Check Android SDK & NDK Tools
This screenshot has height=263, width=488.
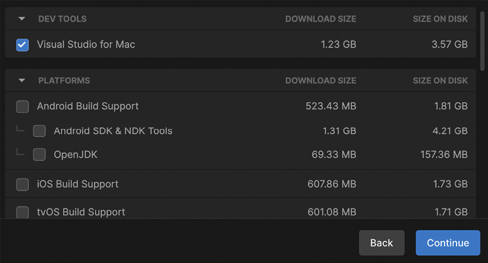point(39,131)
